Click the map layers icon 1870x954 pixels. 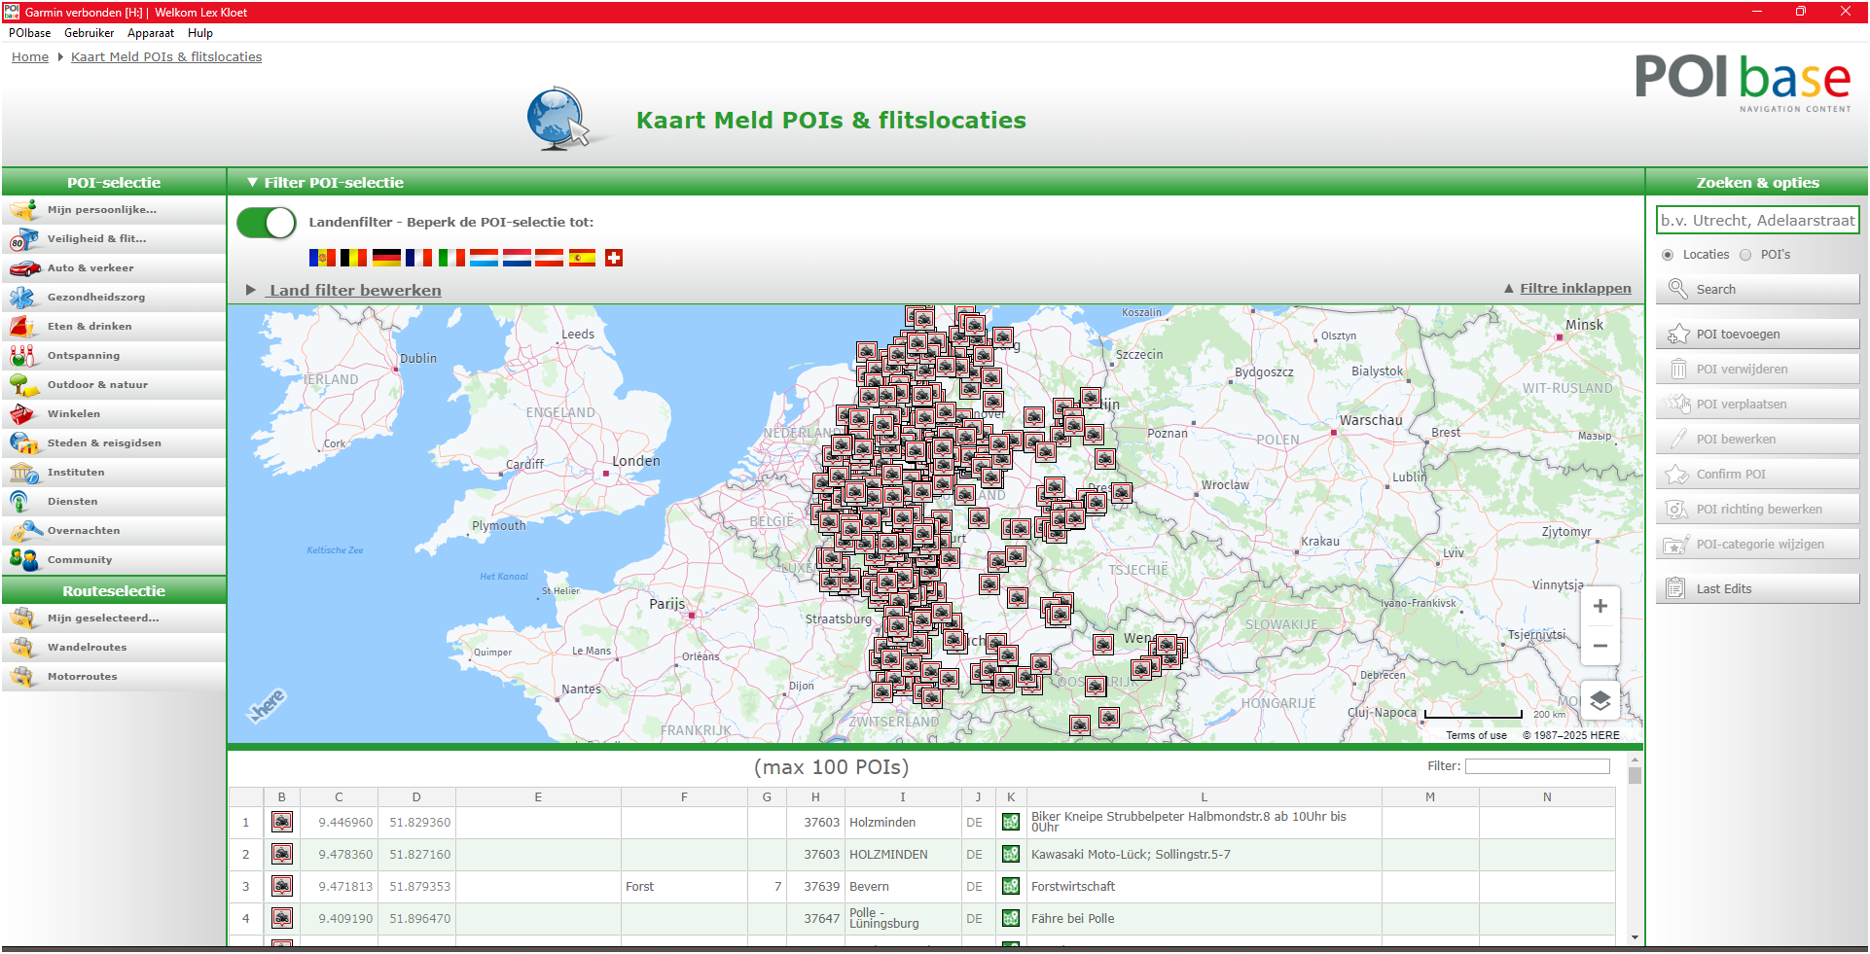[1600, 701]
